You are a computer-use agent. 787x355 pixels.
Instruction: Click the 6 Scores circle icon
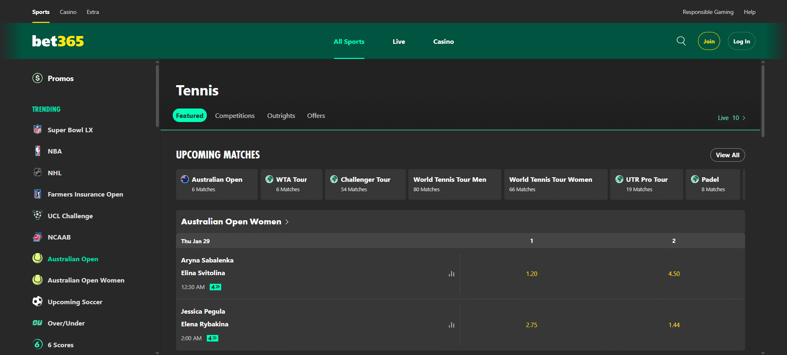37,344
